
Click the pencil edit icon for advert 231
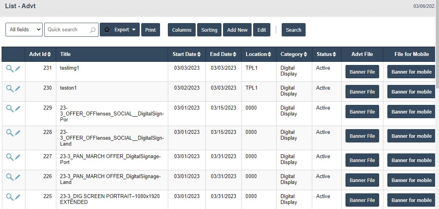tap(18, 68)
